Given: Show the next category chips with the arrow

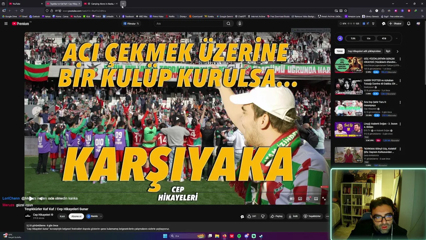Looking at the screenshot, I should (x=397, y=51).
